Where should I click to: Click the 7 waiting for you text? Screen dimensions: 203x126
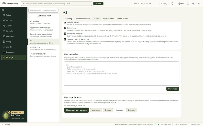pos(17,118)
